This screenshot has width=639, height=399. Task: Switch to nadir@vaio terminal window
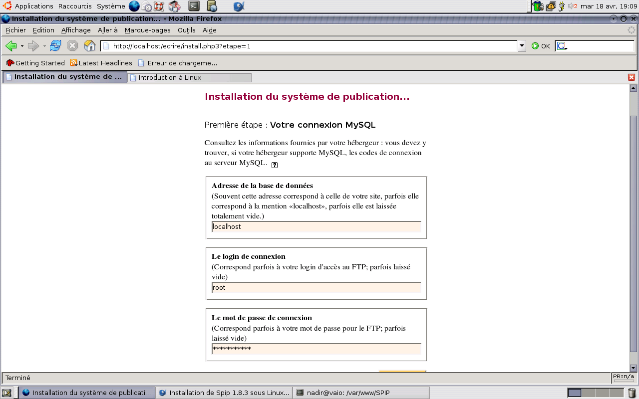pyautogui.click(x=361, y=393)
